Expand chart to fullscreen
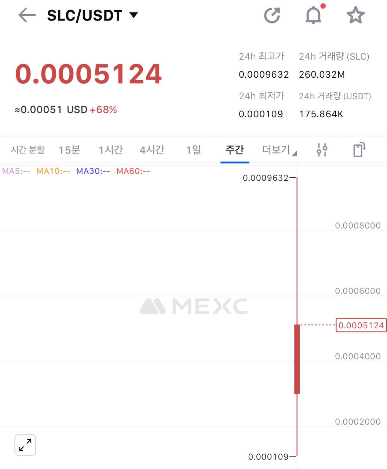387x469 pixels. point(25,445)
